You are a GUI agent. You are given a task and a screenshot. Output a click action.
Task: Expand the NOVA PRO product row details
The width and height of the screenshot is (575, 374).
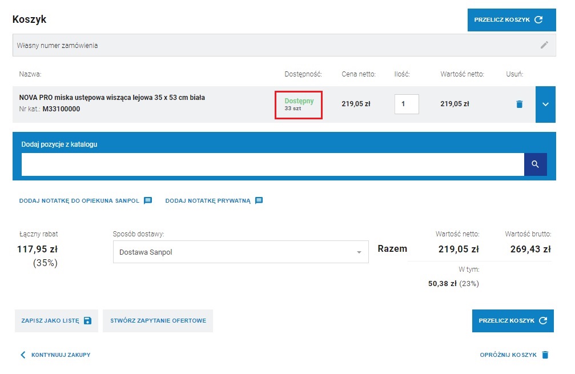[x=545, y=104]
